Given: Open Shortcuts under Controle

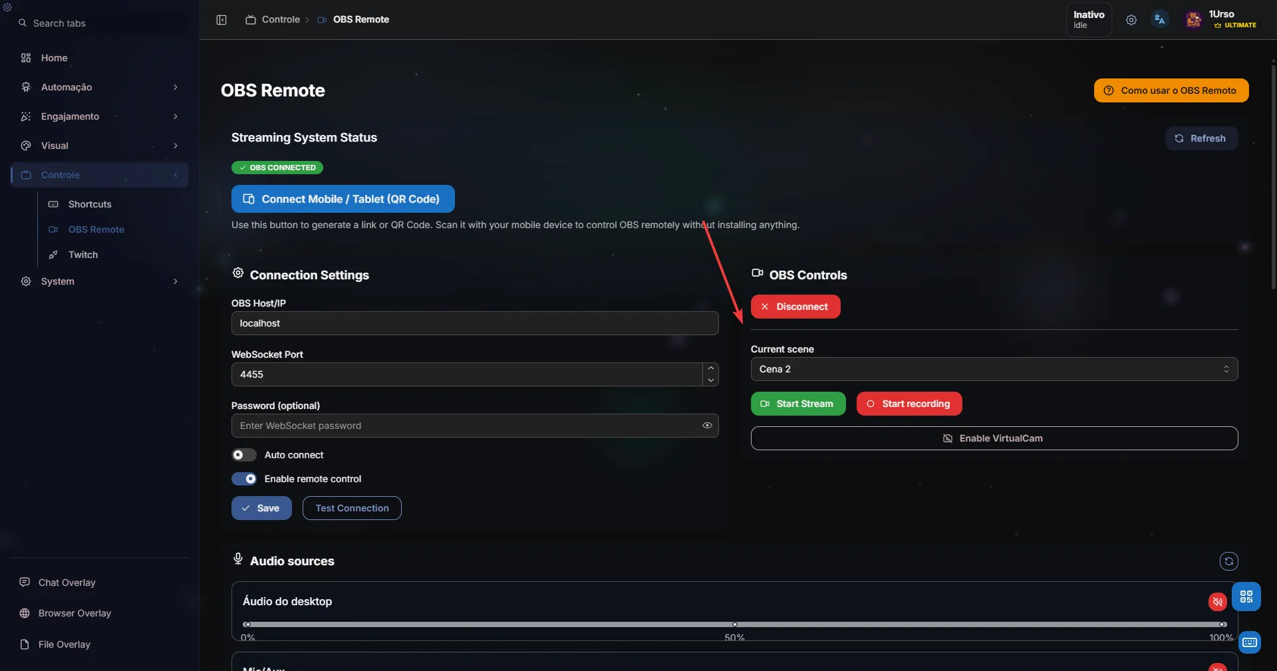Looking at the screenshot, I should (90, 204).
